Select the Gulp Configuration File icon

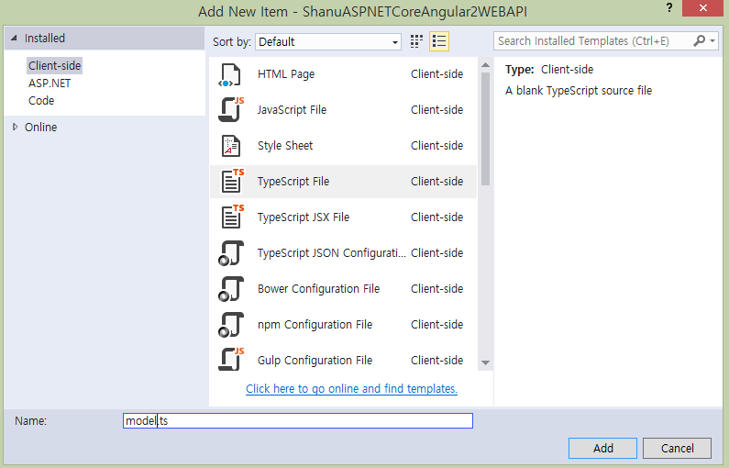click(230, 360)
